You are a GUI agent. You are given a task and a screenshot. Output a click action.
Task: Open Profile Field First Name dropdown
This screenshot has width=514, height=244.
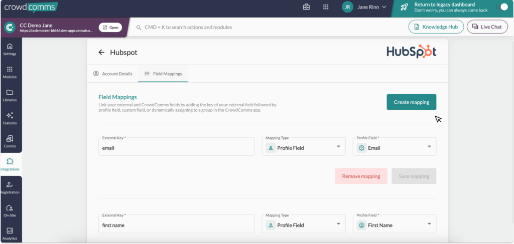(x=395, y=224)
